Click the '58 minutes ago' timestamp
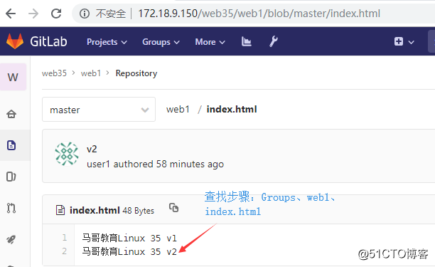 click(x=190, y=164)
